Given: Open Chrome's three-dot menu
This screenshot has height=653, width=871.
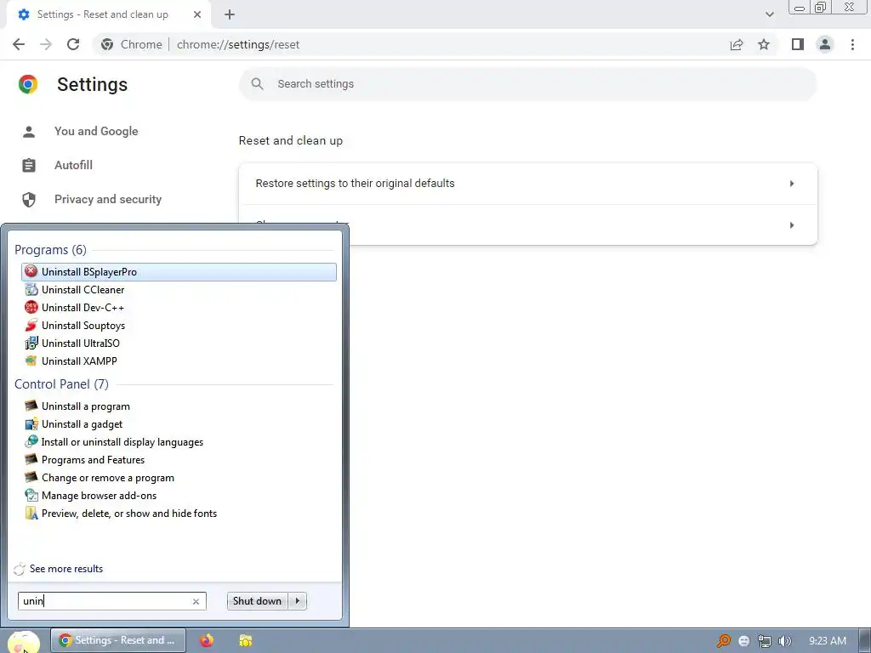Looking at the screenshot, I should pos(852,44).
